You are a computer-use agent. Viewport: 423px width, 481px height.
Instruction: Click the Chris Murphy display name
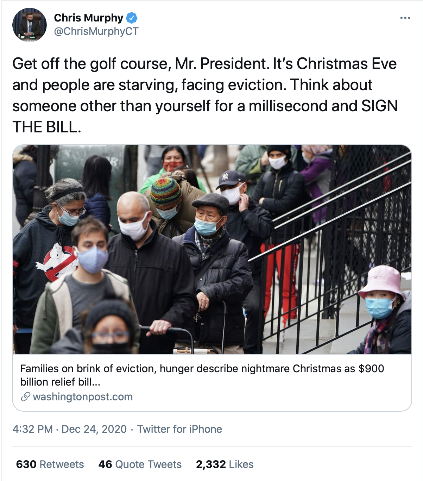[88, 18]
